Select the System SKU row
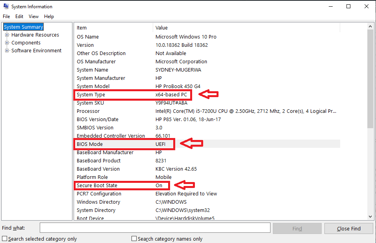 207,103
